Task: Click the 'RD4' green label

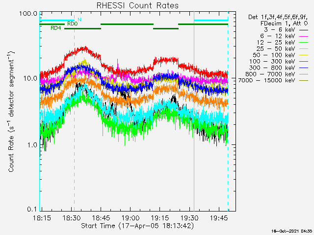Action: click(x=55, y=28)
